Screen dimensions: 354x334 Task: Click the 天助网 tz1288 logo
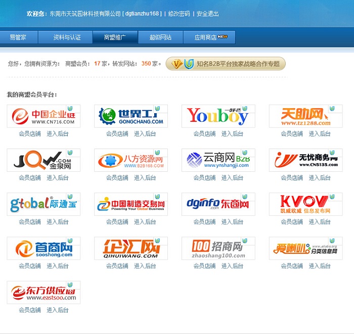click(305, 116)
